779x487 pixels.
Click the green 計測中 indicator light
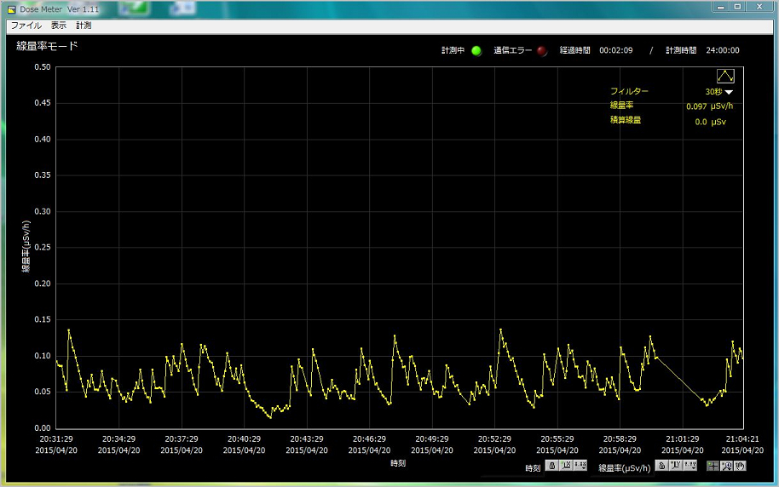pyautogui.click(x=476, y=50)
